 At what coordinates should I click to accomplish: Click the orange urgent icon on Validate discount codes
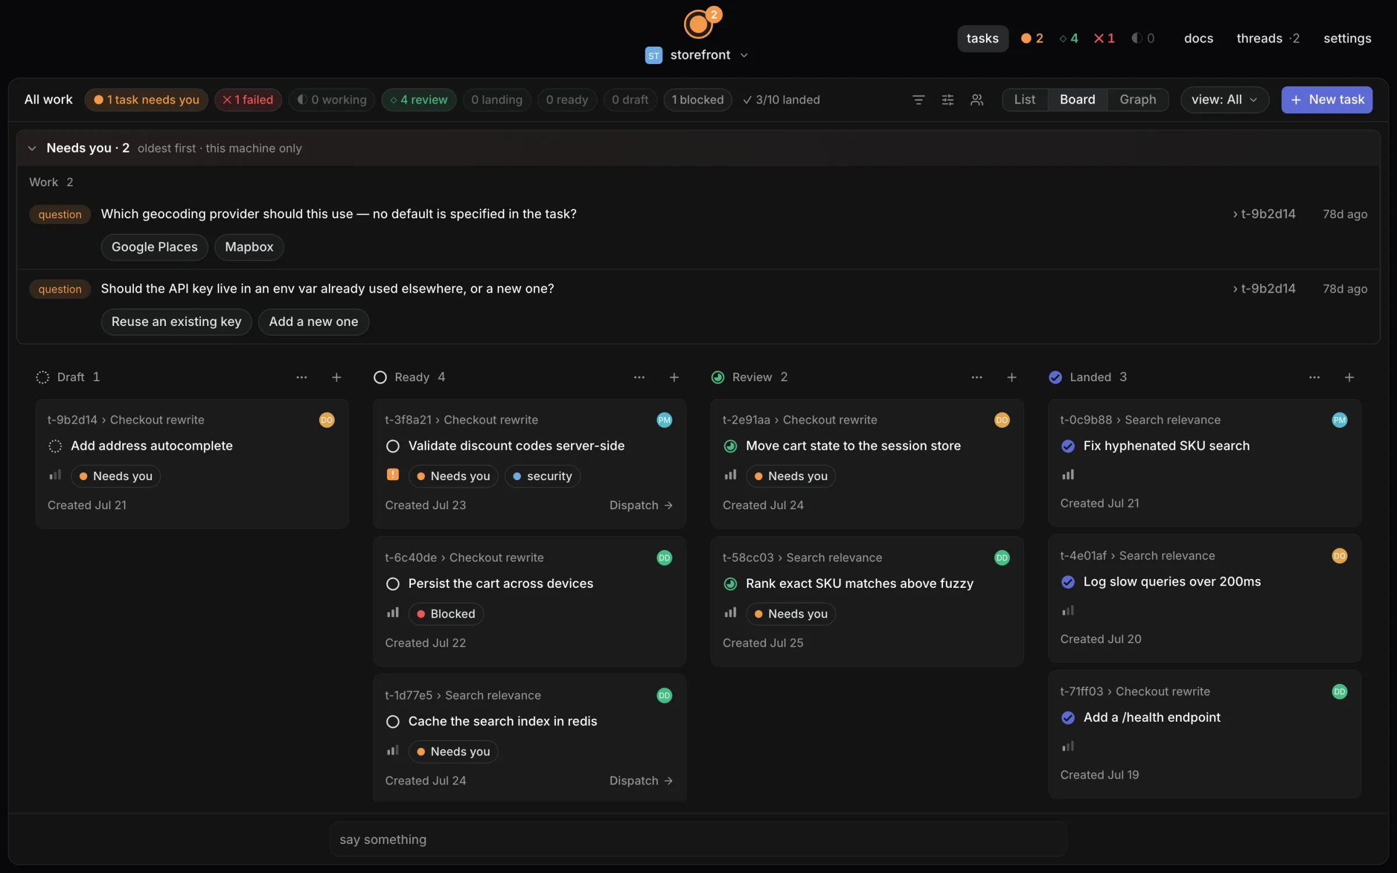(393, 475)
